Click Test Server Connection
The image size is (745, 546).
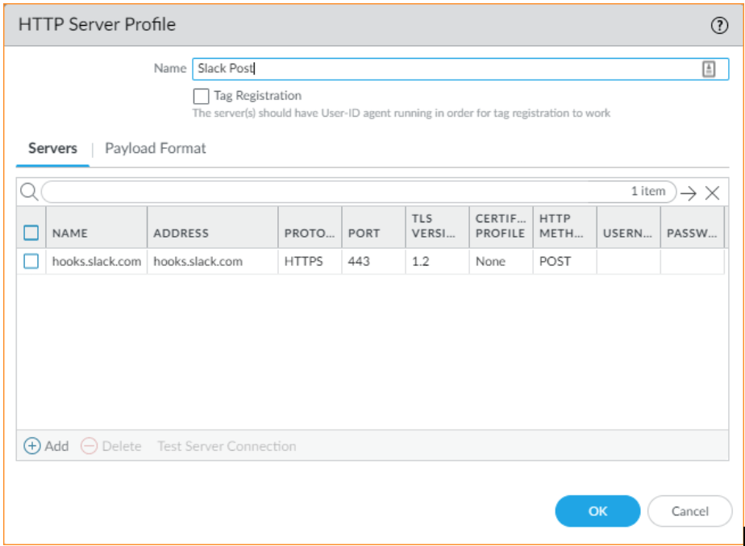227,446
